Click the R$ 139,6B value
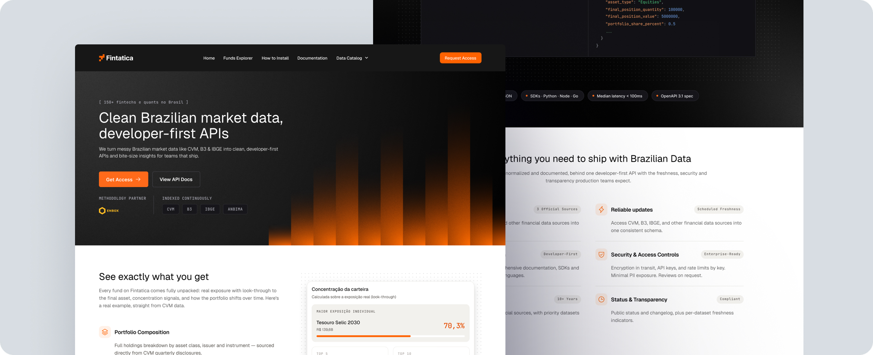Viewport: 873px width, 355px height. (325, 330)
